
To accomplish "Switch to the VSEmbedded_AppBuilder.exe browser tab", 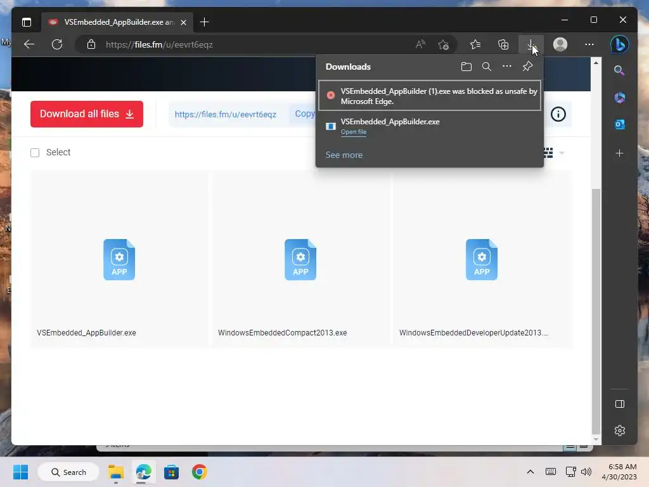I will 119,22.
